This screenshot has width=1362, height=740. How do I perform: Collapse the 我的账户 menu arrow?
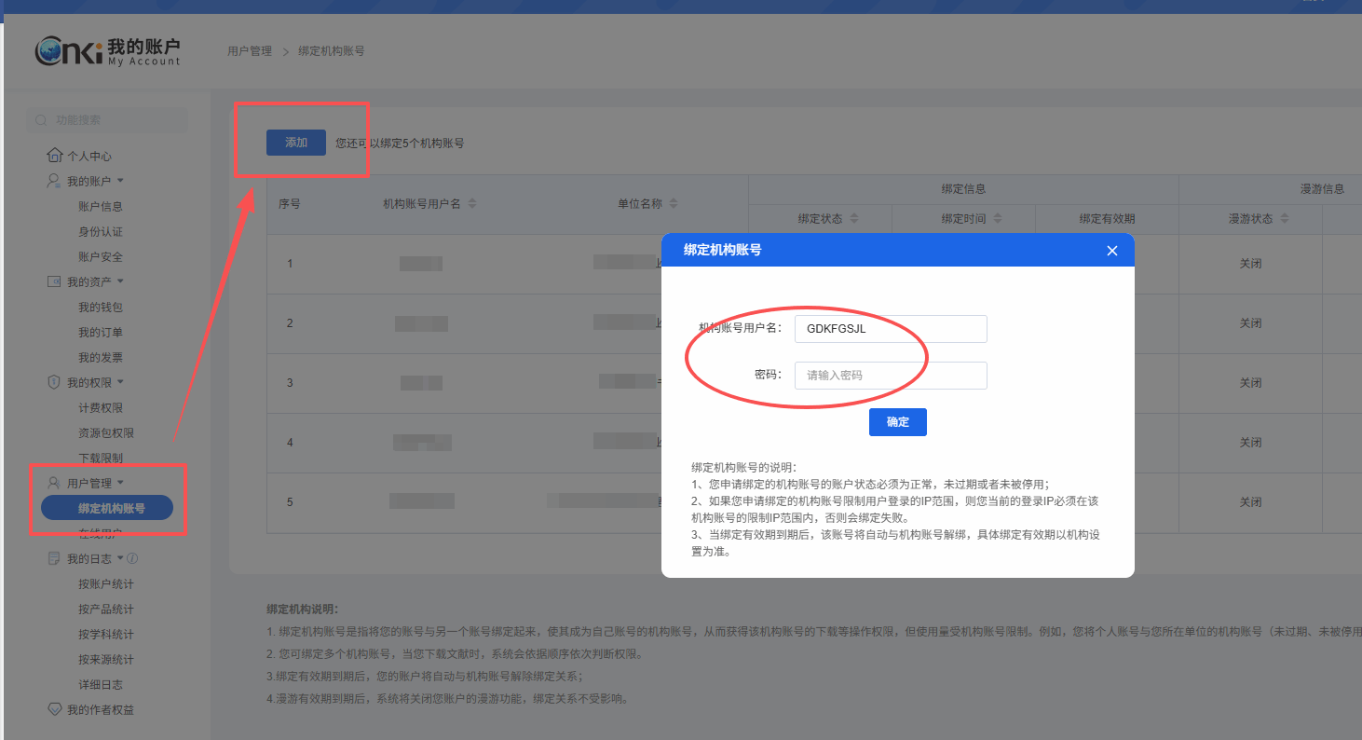[x=120, y=181]
